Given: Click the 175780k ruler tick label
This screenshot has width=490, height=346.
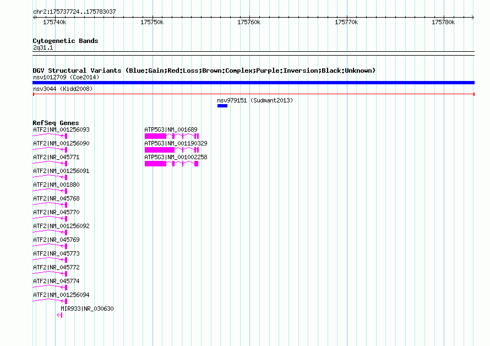Looking at the screenshot, I should click(x=443, y=22).
